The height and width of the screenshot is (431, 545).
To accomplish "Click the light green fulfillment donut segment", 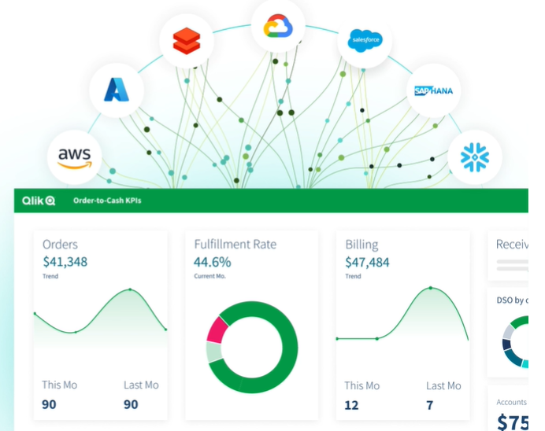I will point(213,352).
